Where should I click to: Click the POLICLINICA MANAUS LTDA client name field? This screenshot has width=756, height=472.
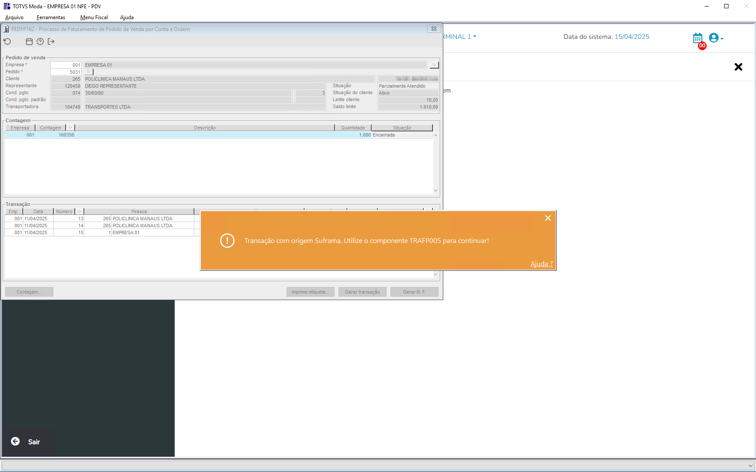point(229,79)
